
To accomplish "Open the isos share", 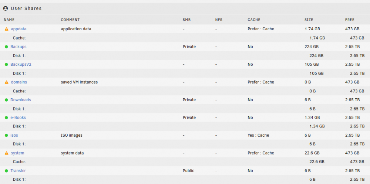I will pyautogui.click(x=14, y=135).
